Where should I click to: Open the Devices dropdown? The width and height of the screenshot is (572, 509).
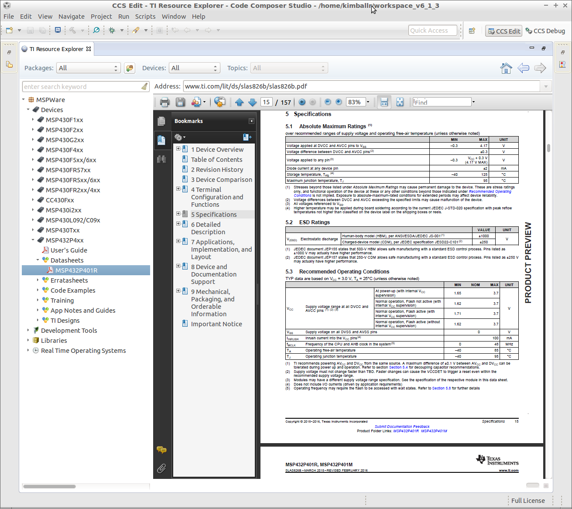pos(194,68)
